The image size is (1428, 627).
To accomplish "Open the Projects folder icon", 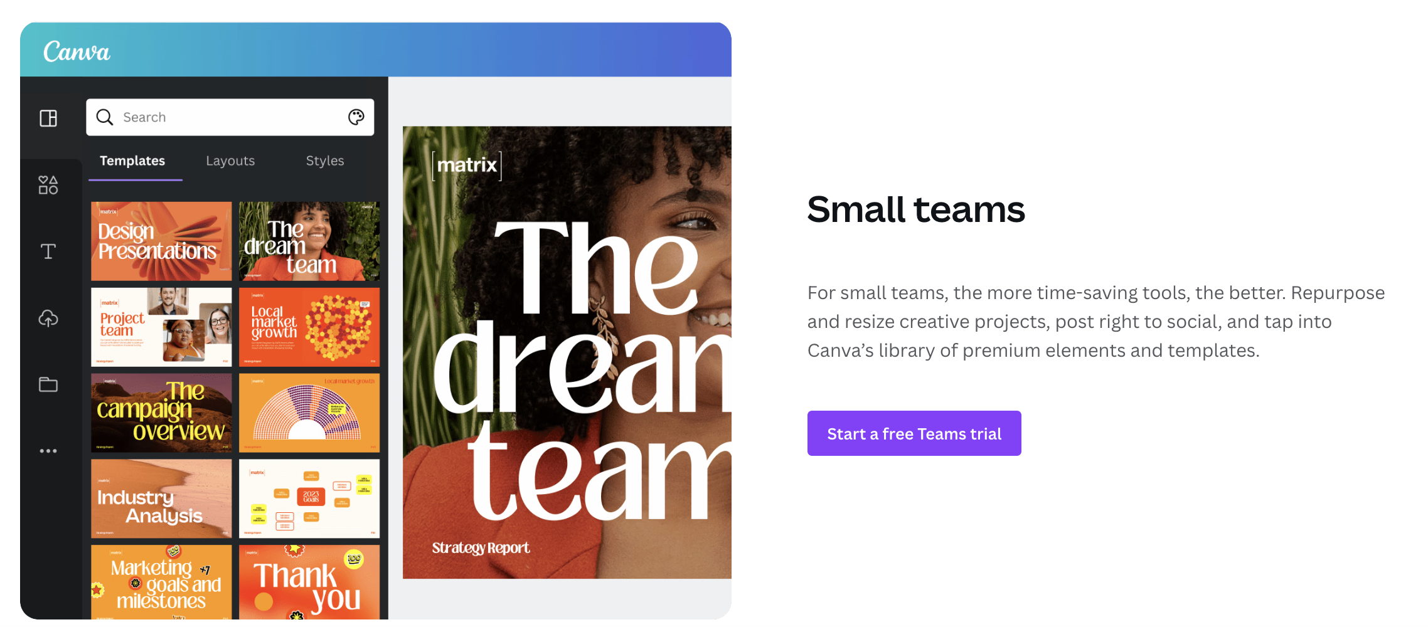I will click(48, 384).
